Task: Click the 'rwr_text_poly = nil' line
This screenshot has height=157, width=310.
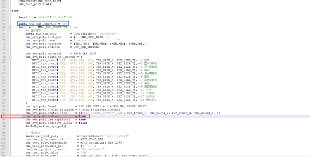Action: click(x=35, y=4)
